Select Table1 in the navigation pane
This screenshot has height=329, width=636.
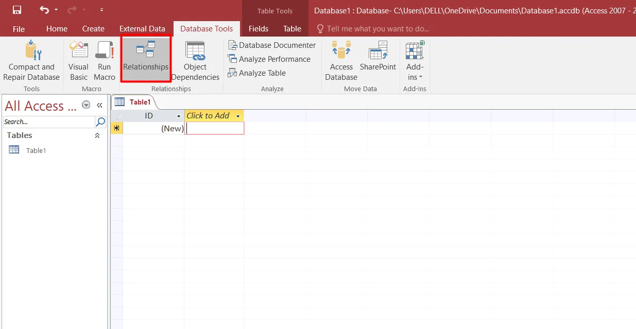click(x=36, y=150)
